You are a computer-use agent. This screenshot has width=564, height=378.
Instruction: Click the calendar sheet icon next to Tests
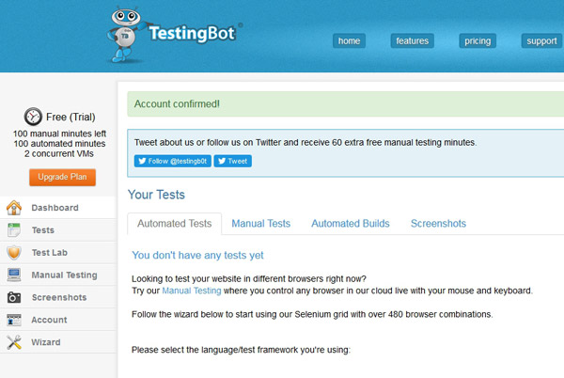click(14, 229)
